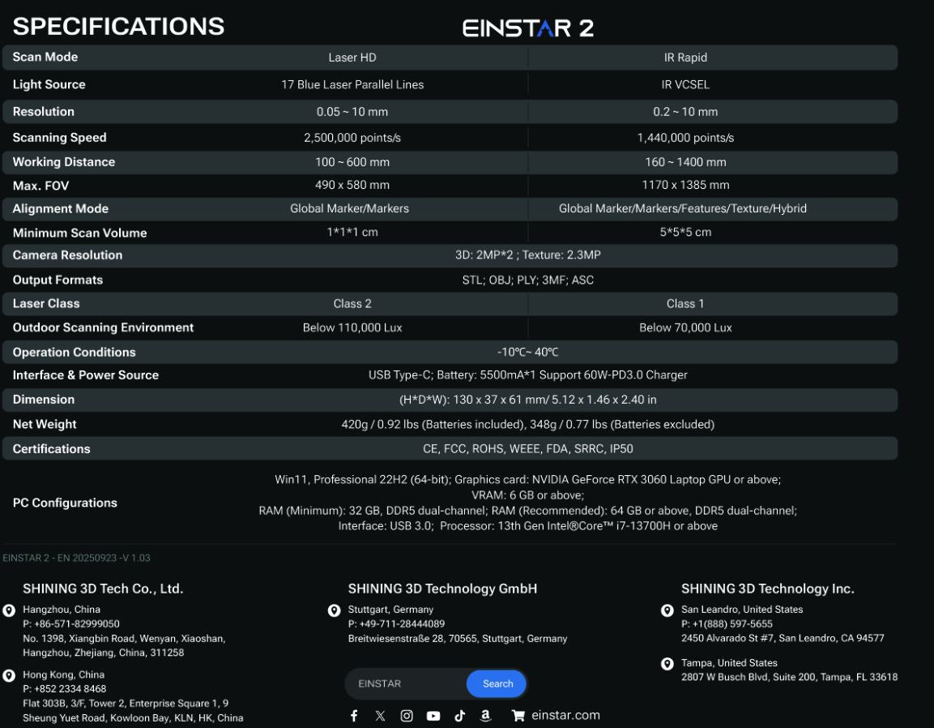This screenshot has height=728, width=934.
Task: Click the blue Search button
Action: pyautogui.click(x=497, y=684)
